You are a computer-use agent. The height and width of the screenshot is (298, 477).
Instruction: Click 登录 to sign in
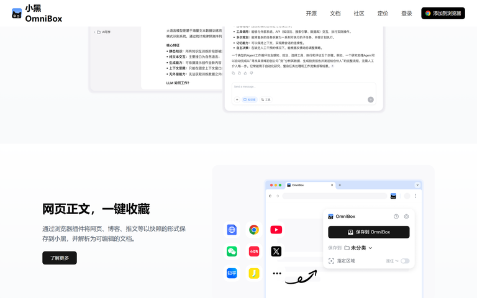[x=406, y=14]
